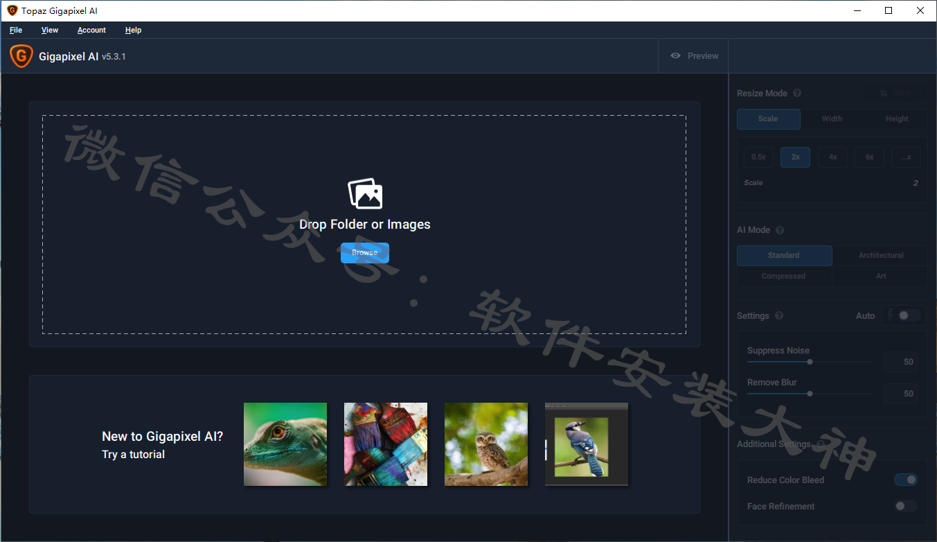The image size is (937, 542).
Task: Select the Art AI mode
Action: click(x=881, y=277)
